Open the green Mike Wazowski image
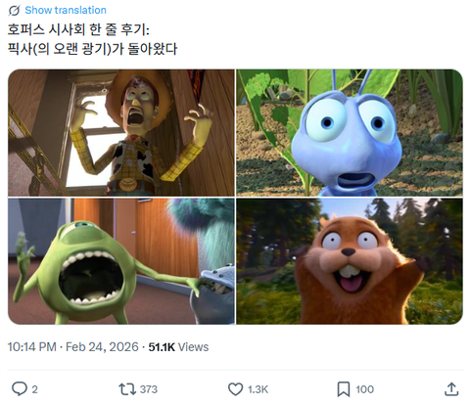 click(121, 261)
